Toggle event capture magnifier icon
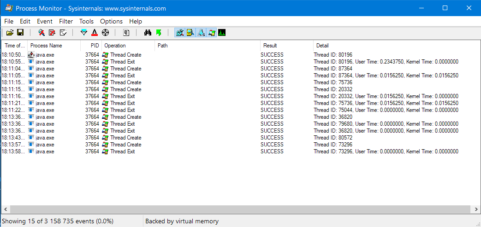481x227 pixels. [42, 33]
